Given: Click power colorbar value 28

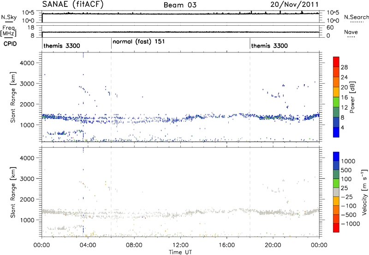Looking at the screenshot, I should pyautogui.click(x=344, y=67).
